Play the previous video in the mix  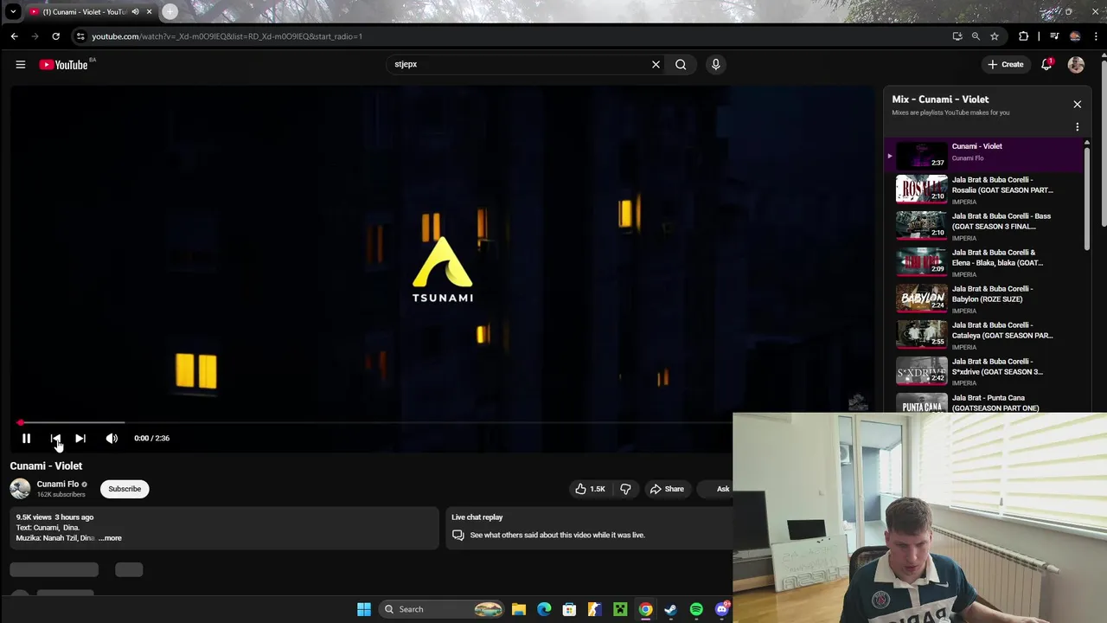[x=55, y=439]
